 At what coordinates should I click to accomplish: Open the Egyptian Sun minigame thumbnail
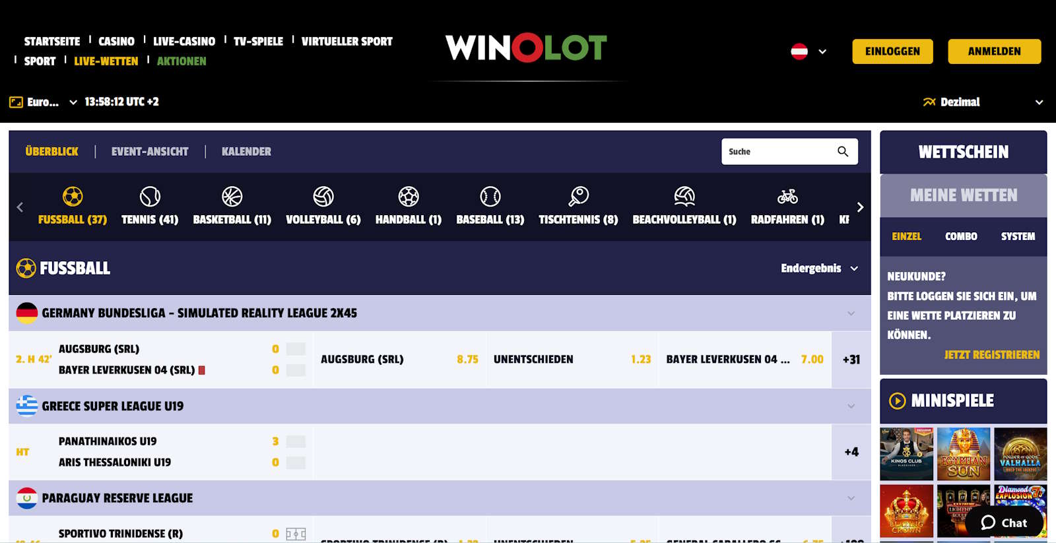[964, 454]
